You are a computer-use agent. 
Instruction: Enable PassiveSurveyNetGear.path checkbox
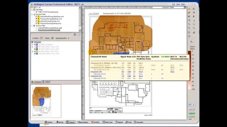coord(37,30)
